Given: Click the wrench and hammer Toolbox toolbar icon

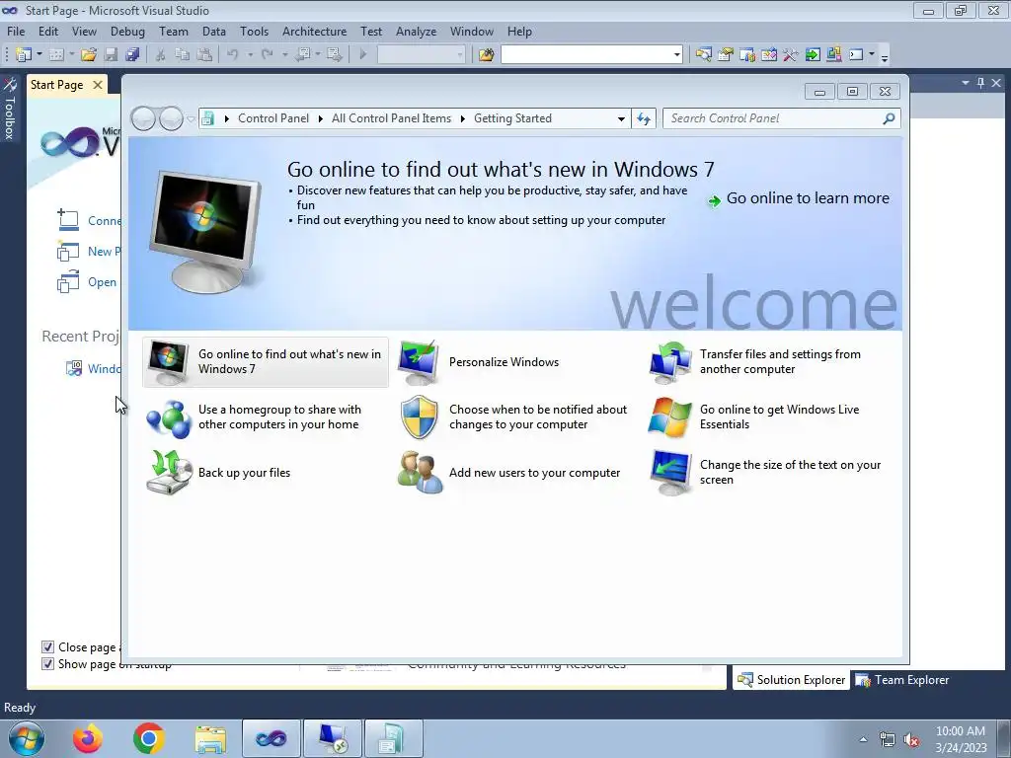Looking at the screenshot, I should 791,55.
